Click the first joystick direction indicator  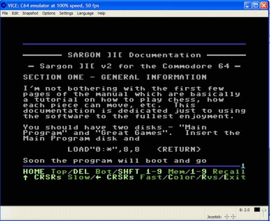pyautogui.click(x=227, y=217)
